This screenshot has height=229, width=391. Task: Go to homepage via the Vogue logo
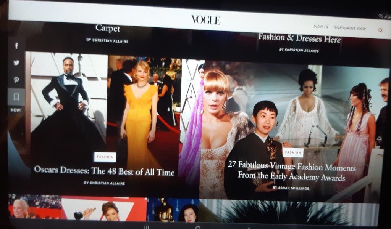[206, 20]
